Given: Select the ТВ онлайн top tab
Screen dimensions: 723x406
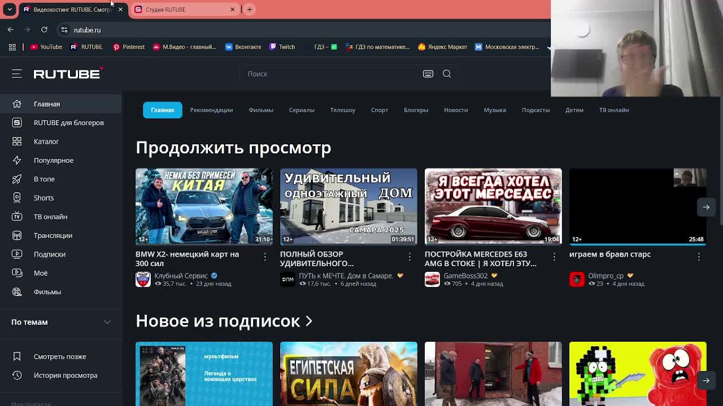Looking at the screenshot, I should point(614,110).
